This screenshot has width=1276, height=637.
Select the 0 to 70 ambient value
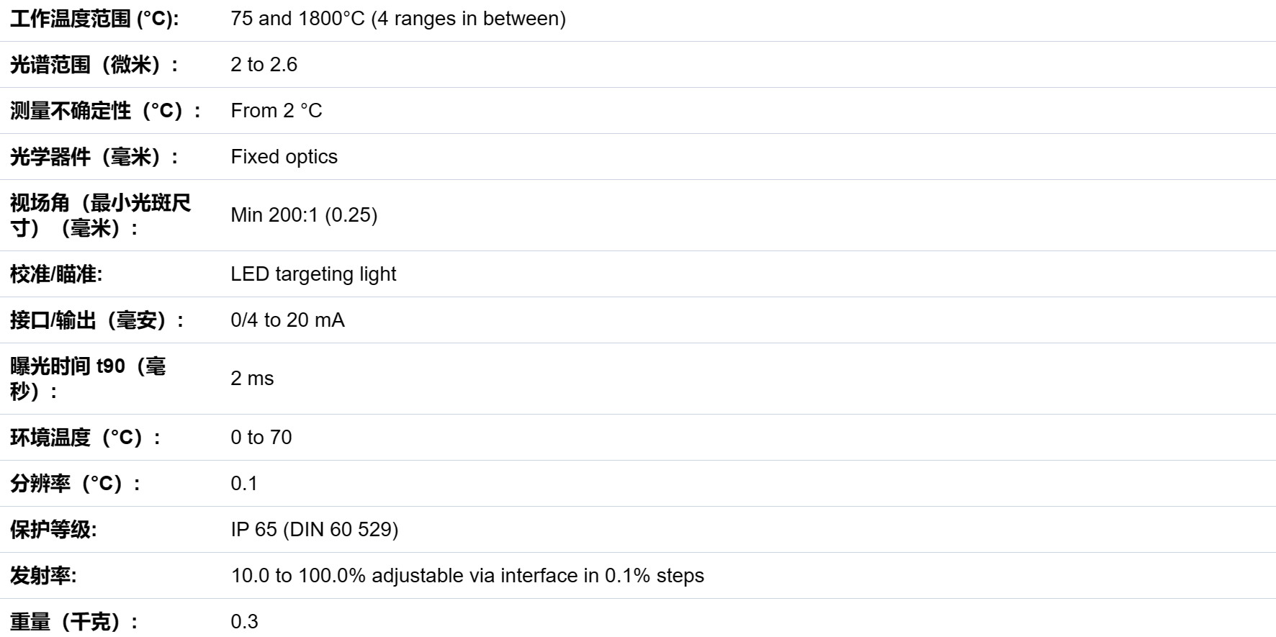261,438
